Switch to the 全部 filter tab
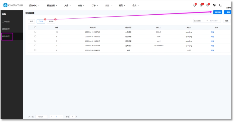 click(31, 21)
